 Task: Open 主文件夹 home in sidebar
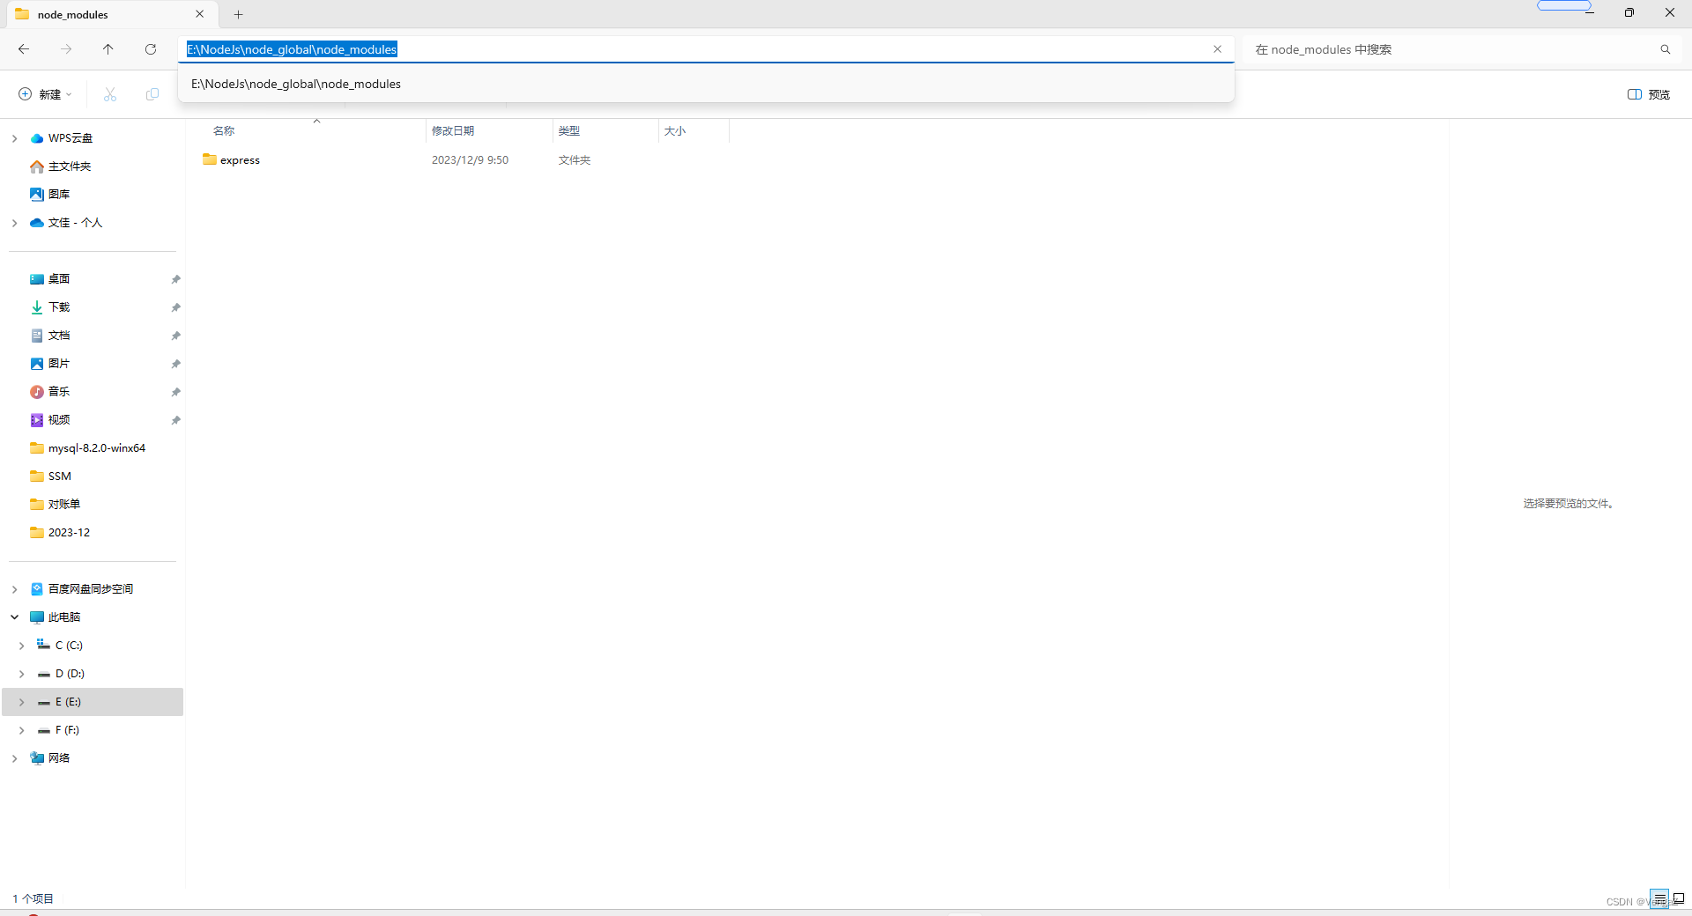pos(70,166)
